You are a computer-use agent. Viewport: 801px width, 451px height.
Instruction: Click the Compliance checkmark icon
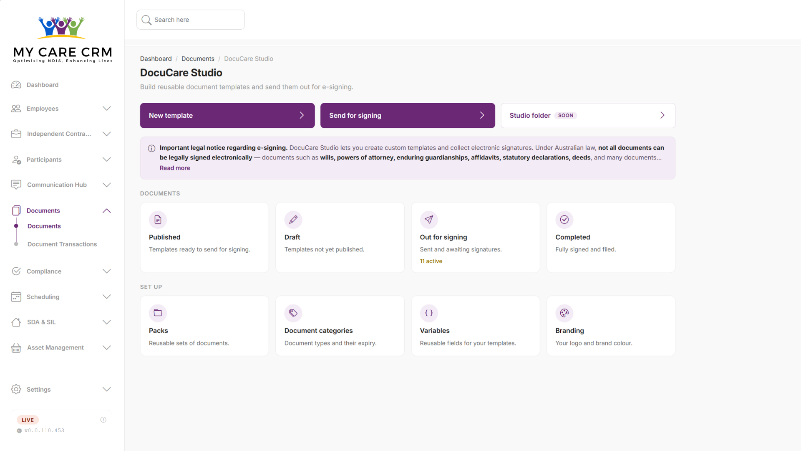(16, 271)
